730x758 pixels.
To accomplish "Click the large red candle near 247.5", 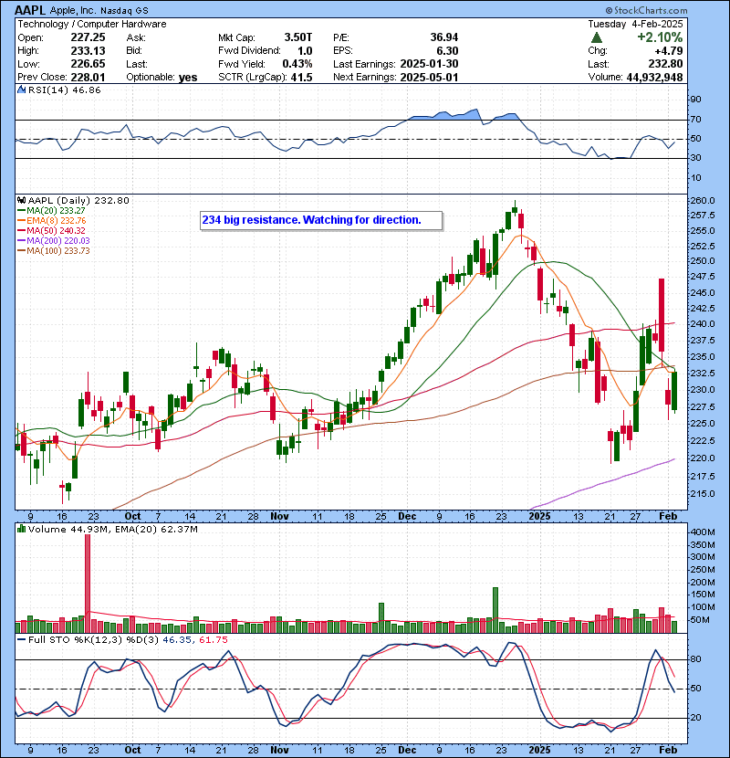I will point(662,315).
